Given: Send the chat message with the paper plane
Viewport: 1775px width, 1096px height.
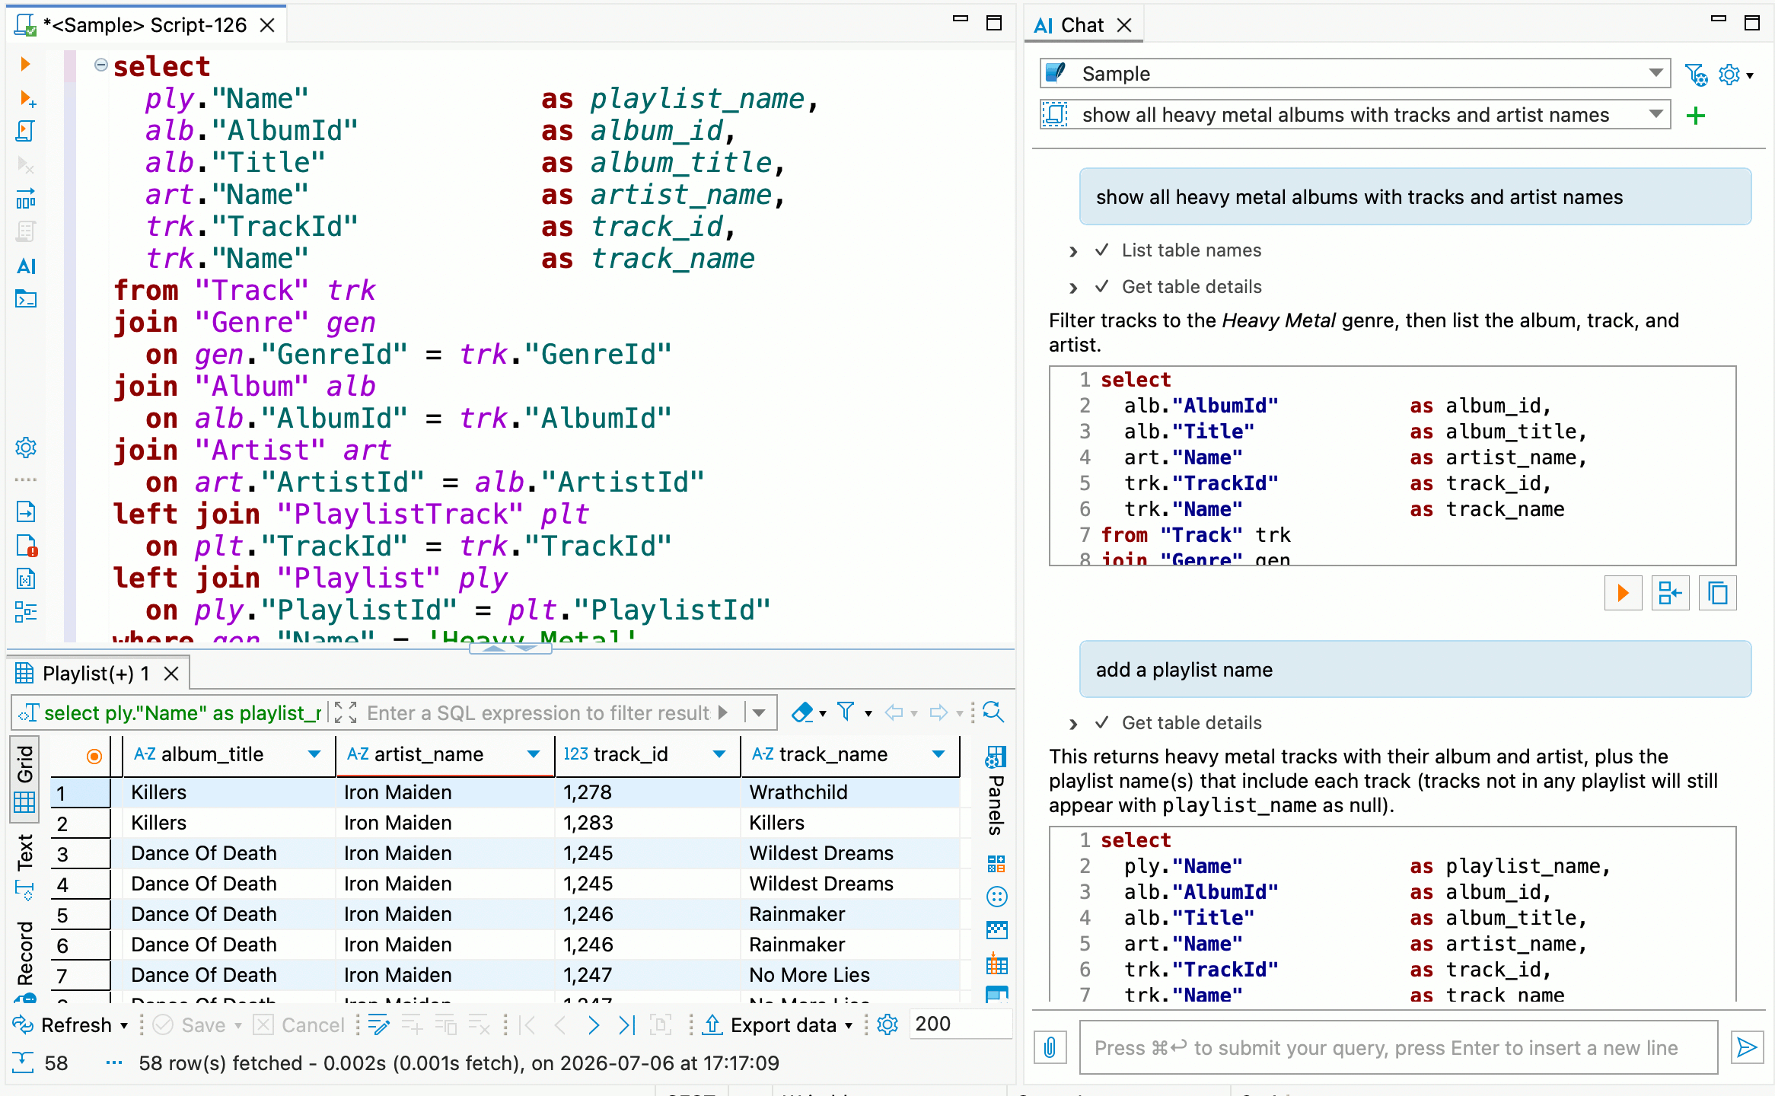Looking at the screenshot, I should pos(1747,1048).
